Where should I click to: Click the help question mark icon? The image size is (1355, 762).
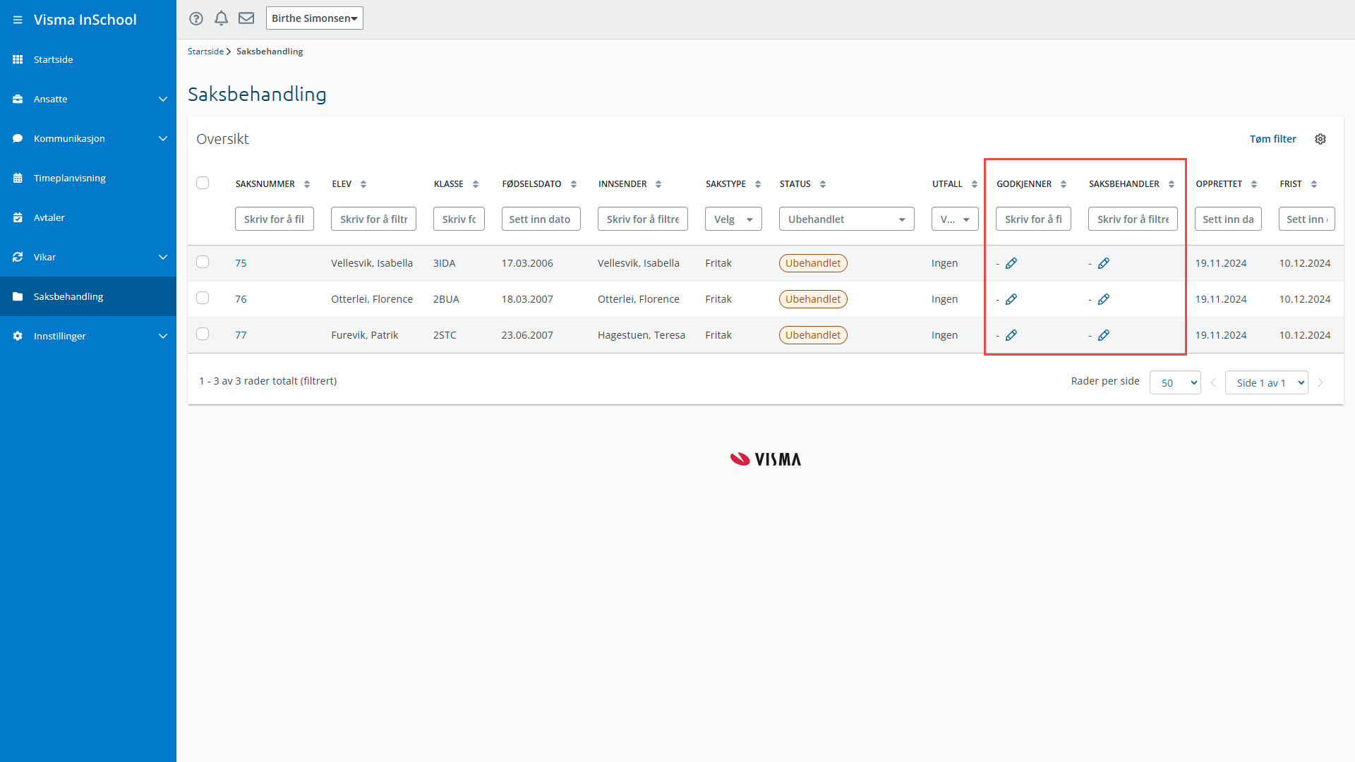pos(196,18)
